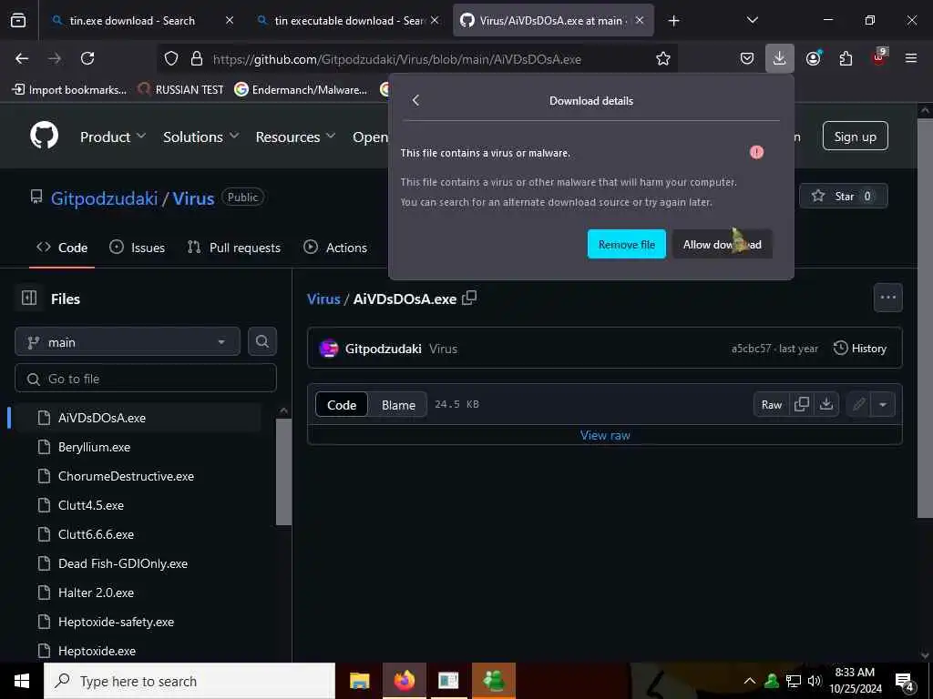
Task: Click the Raw button
Action: (771, 405)
